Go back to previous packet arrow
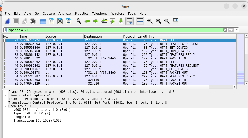 [87, 21]
